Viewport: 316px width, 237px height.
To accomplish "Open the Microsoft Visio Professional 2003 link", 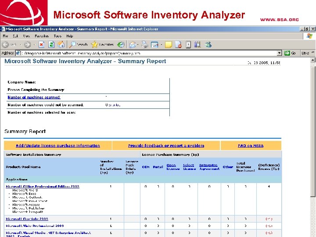I will pyautogui.click(x=35, y=226).
